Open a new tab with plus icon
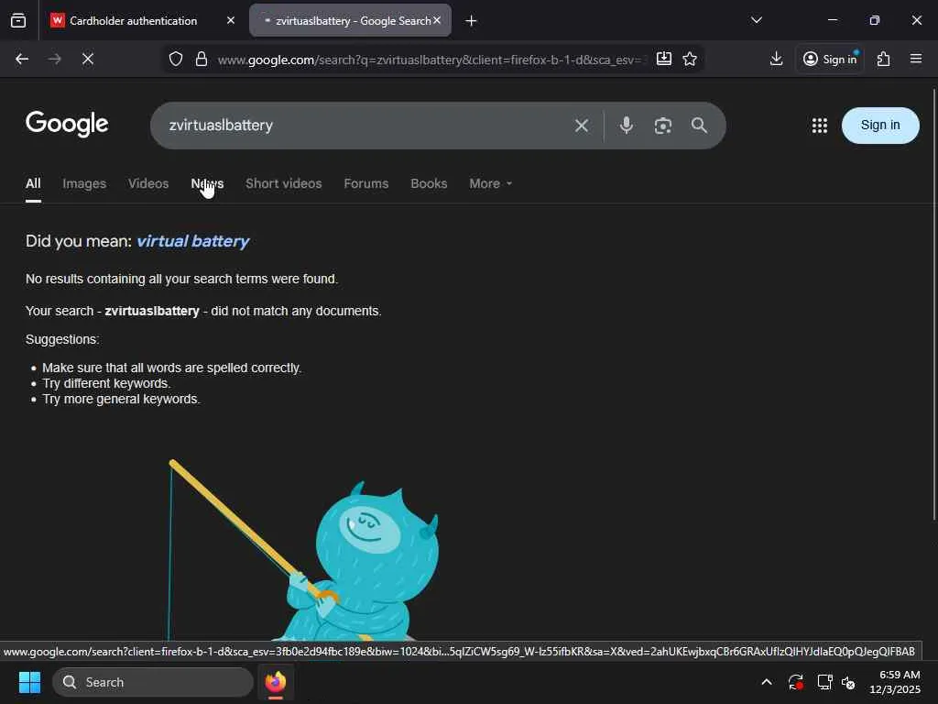Viewport: 938px width, 704px height. 472,21
